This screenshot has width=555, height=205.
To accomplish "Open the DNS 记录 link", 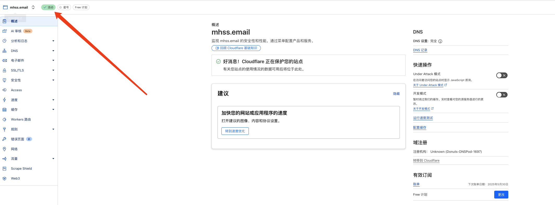I will point(420,50).
